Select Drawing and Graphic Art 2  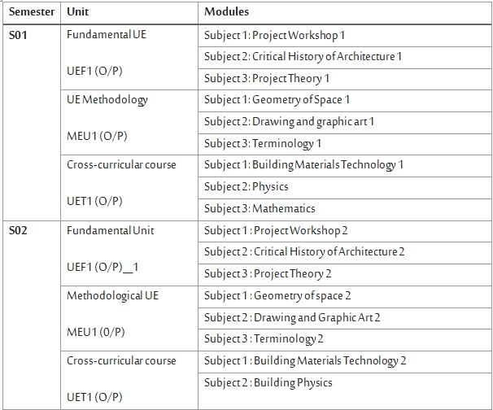pyautogui.click(x=293, y=317)
